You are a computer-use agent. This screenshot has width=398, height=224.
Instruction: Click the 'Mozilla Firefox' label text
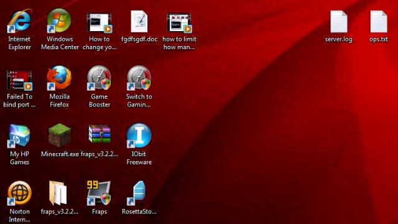[60, 101]
